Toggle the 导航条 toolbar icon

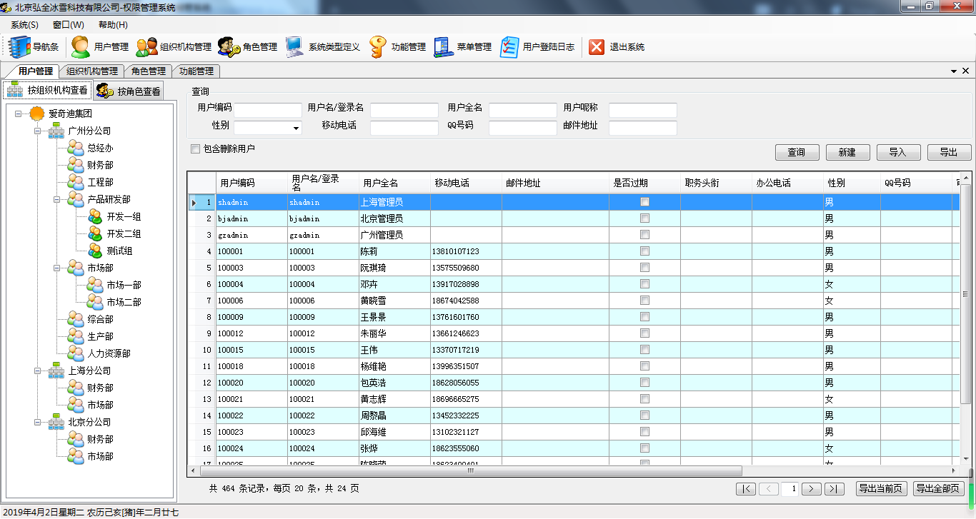pos(20,47)
